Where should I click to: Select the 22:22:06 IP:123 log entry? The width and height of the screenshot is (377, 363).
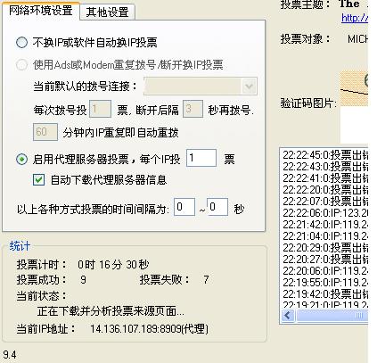[x=325, y=213]
